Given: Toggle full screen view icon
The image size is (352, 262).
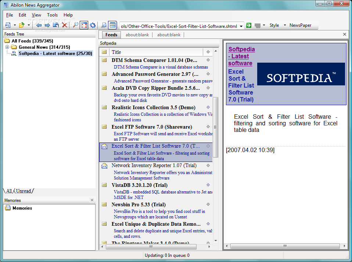Looking at the screenshot, I should click(x=84, y=25).
